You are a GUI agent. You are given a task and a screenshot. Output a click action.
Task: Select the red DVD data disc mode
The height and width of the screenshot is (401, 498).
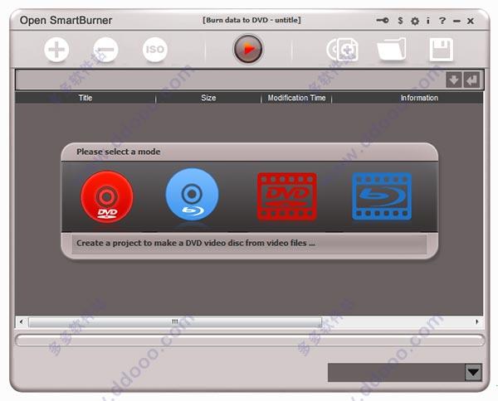[x=107, y=196]
